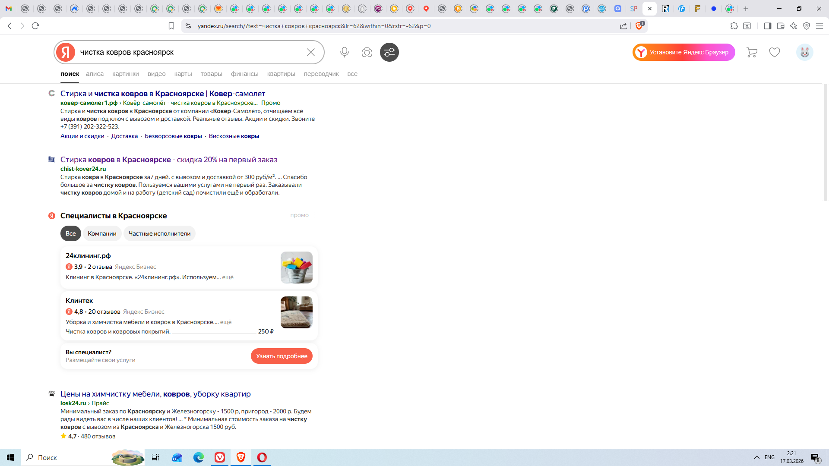829x466 pixels.
Task: Click the page bookmark icon
Action: (x=171, y=26)
